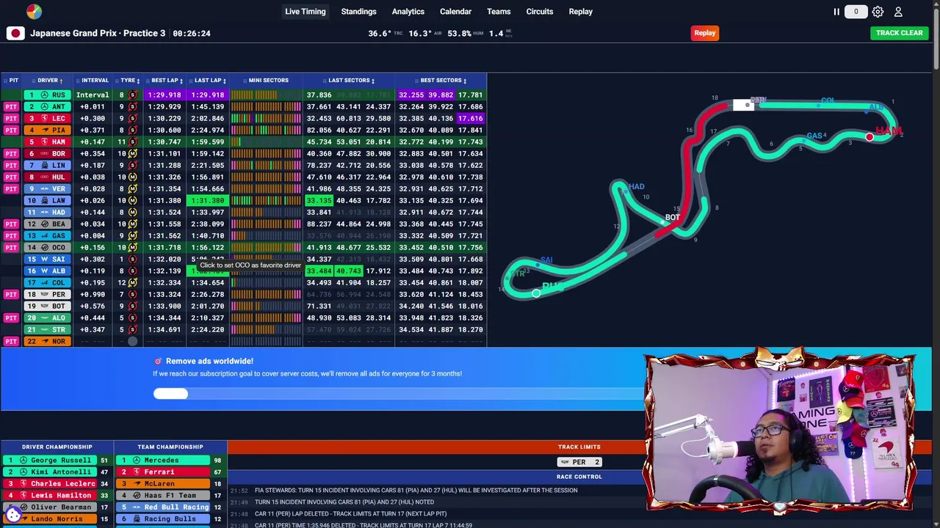
Task: Sort table by LAST SECTORS column
Action: [351, 81]
